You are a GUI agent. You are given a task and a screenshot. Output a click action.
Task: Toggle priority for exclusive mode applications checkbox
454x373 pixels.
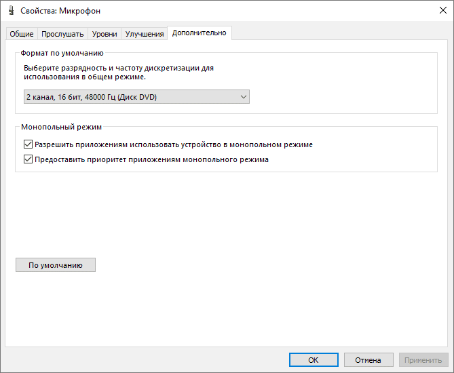[x=28, y=160]
